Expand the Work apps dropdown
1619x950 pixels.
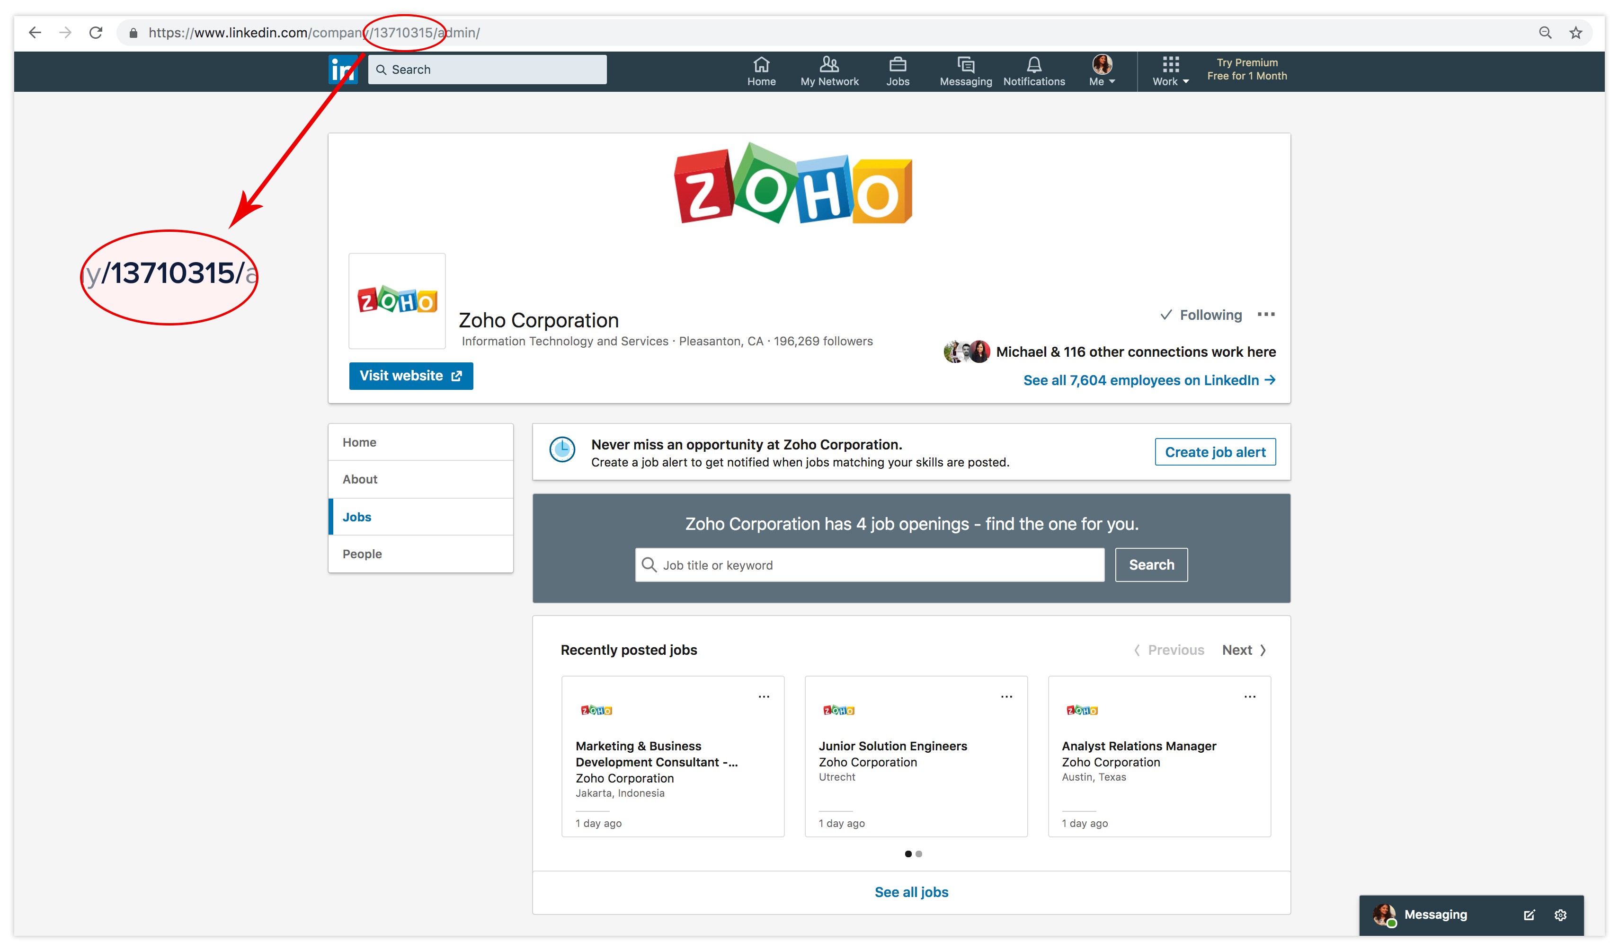(1170, 70)
